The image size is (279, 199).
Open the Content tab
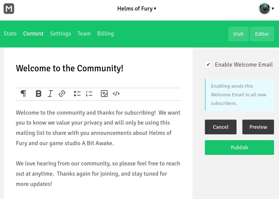(x=33, y=34)
